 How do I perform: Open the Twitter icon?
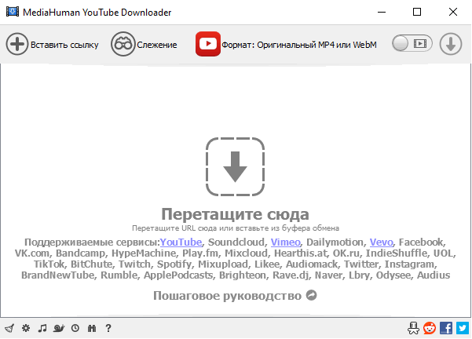tap(463, 328)
